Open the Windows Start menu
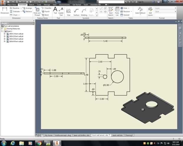The image size is (183, 146). [x=4, y=143]
